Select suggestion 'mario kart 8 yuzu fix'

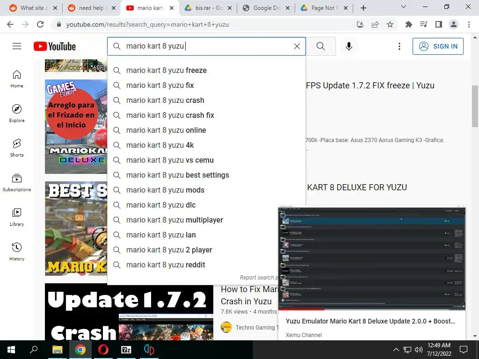click(x=206, y=85)
